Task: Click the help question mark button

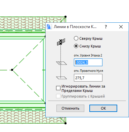Action: click(106, 27)
